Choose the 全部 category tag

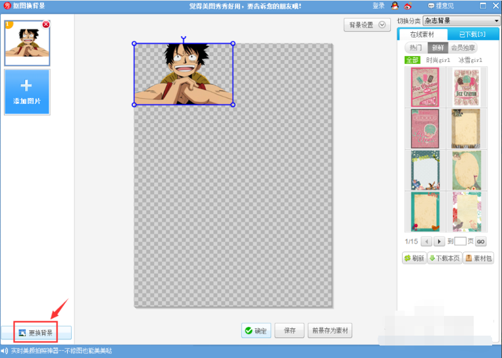click(x=412, y=60)
